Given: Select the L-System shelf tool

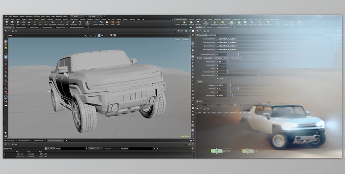Looking at the screenshot, I should pyautogui.click(x=95, y=23).
